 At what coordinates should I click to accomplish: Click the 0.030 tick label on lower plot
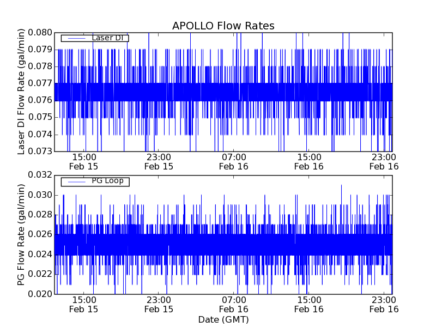coord(39,195)
